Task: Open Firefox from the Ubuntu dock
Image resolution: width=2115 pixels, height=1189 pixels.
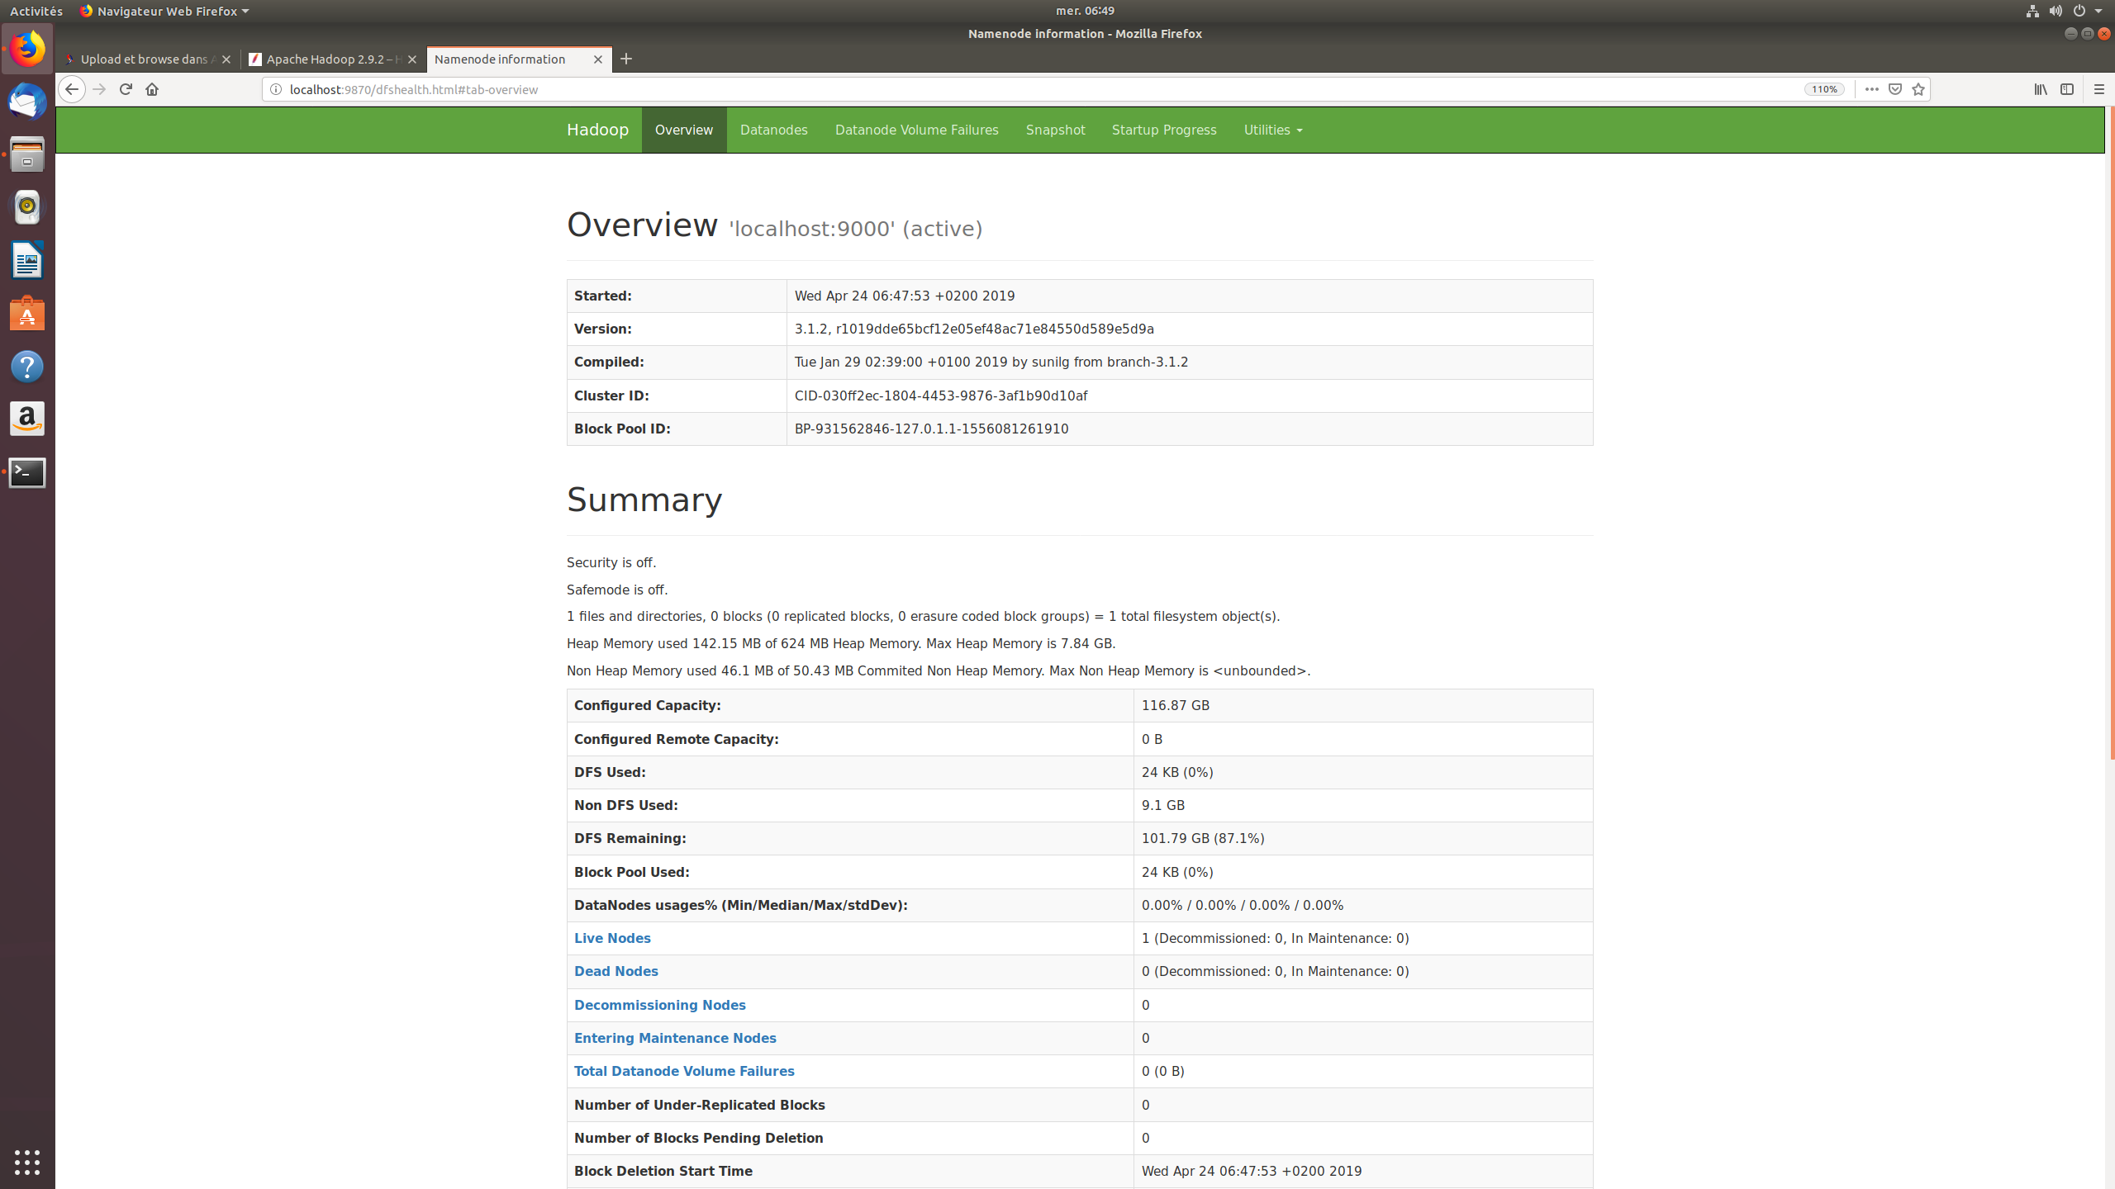Action: [27, 49]
